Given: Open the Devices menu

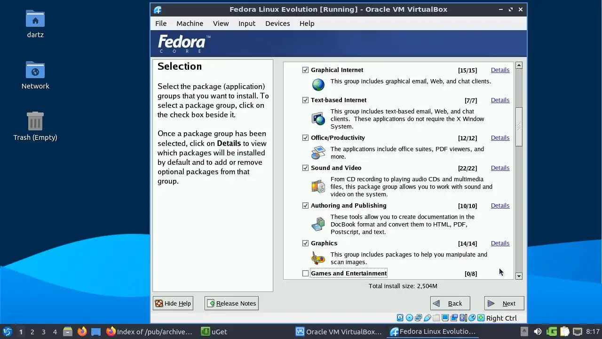Looking at the screenshot, I should tap(277, 23).
